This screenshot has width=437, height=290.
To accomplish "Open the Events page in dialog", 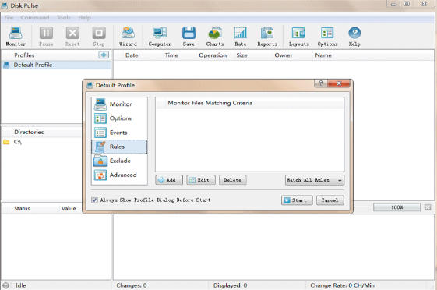I will [119, 133].
